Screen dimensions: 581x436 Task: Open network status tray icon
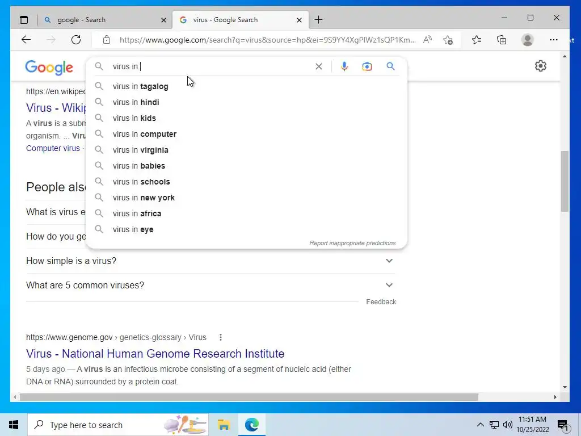494,425
